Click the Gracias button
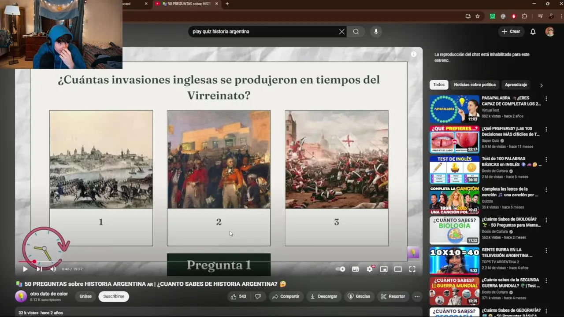564x317 pixels. [x=359, y=297]
